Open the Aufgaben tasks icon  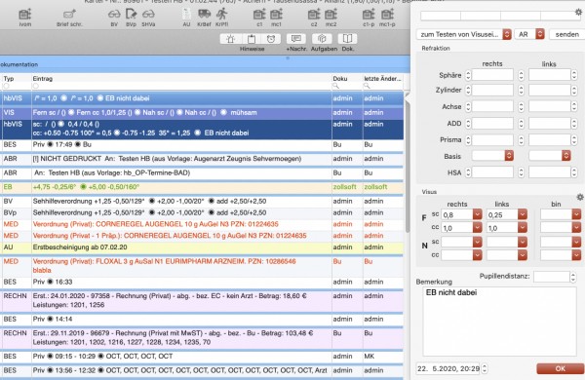pyautogui.click(x=322, y=39)
